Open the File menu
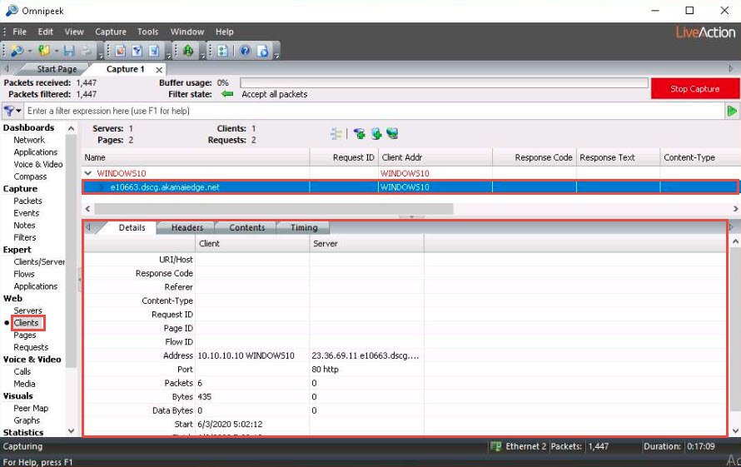 point(19,32)
